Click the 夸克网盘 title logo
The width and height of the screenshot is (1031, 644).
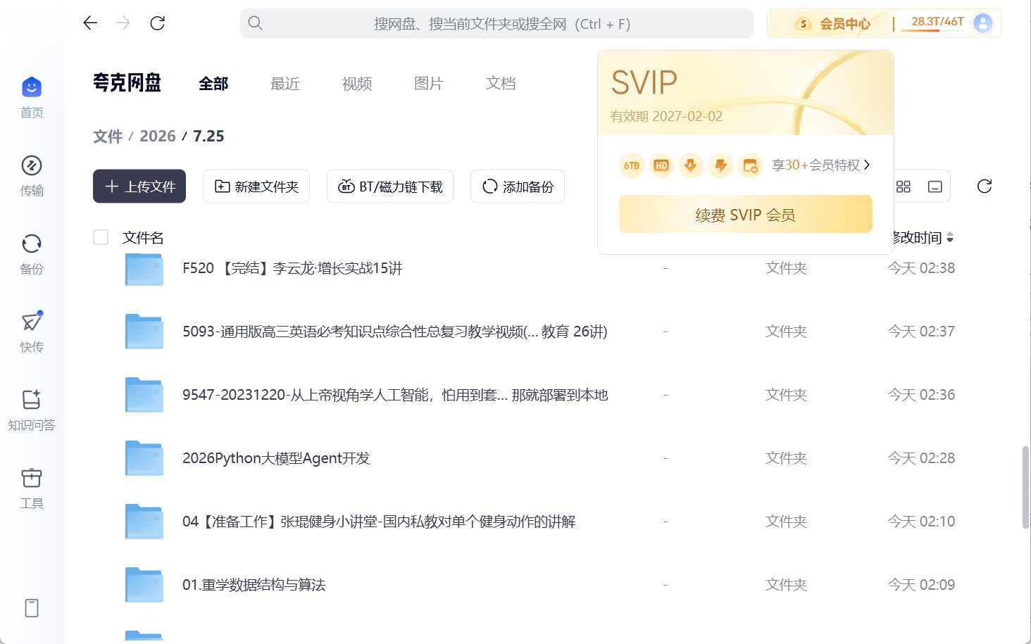tap(127, 83)
